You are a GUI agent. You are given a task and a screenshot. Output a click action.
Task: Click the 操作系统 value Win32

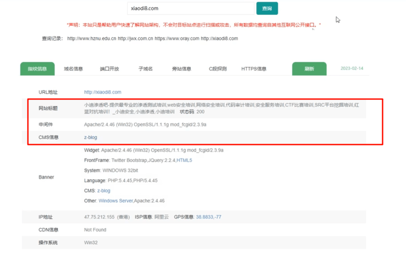point(91,243)
